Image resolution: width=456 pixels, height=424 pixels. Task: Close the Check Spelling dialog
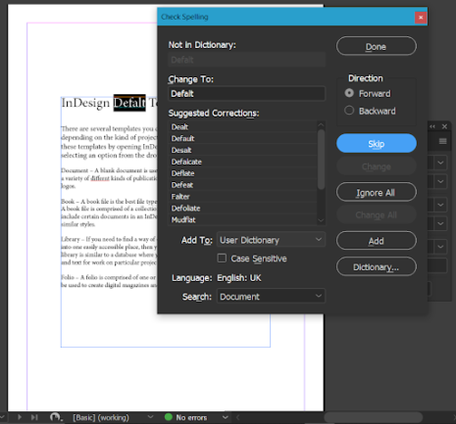[x=421, y=18]
